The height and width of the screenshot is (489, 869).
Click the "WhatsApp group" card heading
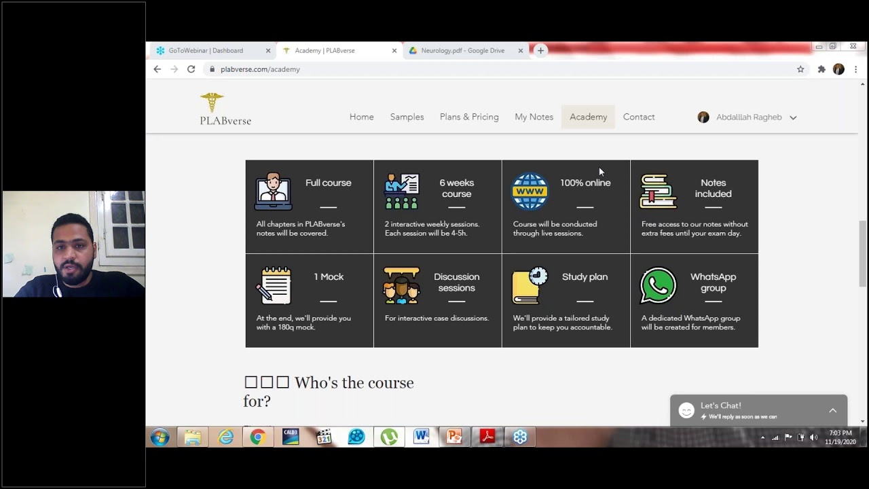pos(714,282)
